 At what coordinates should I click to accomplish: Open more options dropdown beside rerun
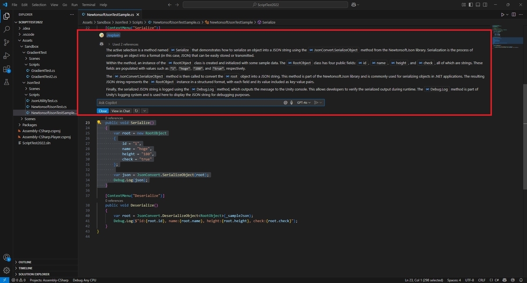tap(144, 111)
